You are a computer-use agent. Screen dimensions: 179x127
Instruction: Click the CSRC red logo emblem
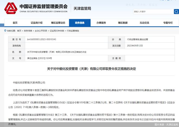coord(11,8)
